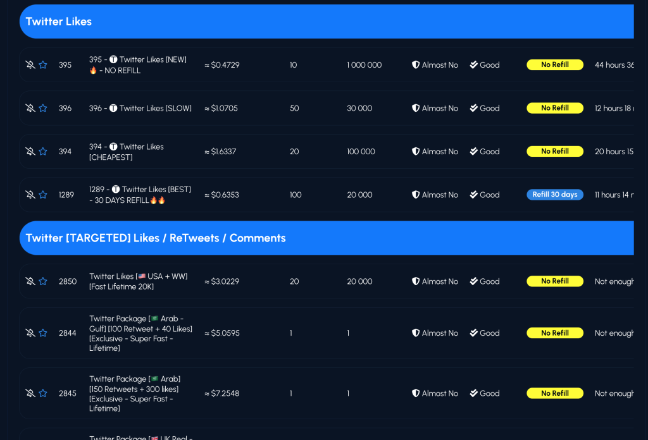Star the 2845 Arab package
This screenshot has height=440, width=648.
(43, 393)
